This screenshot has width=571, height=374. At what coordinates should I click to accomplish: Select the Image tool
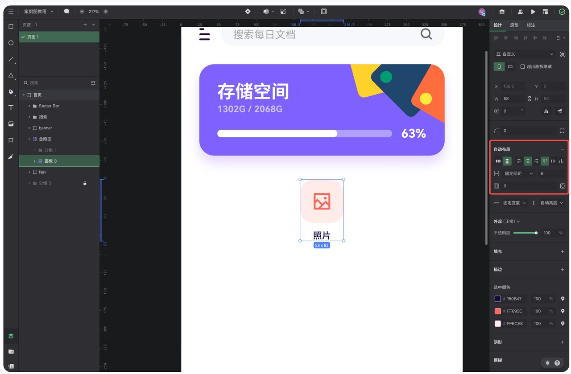(x=11, y=124)
